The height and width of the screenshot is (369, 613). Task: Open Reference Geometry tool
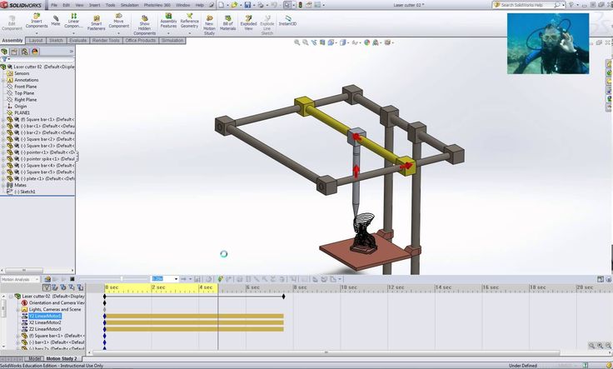click(189, 21)
